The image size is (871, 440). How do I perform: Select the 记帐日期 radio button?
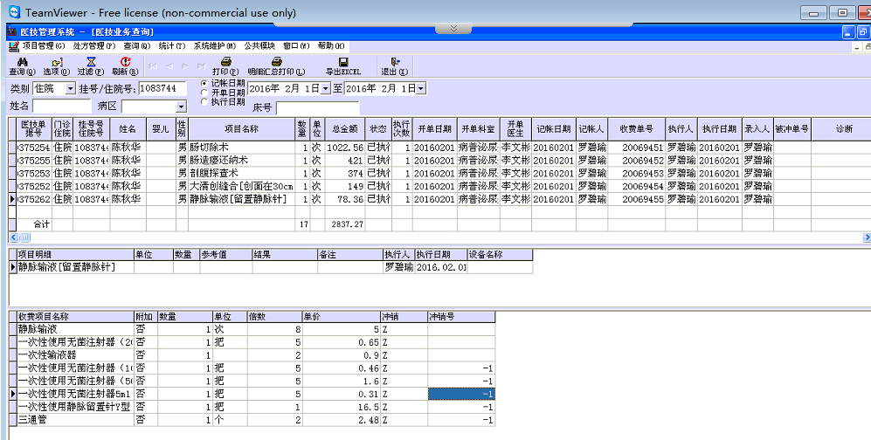(204, 83)
